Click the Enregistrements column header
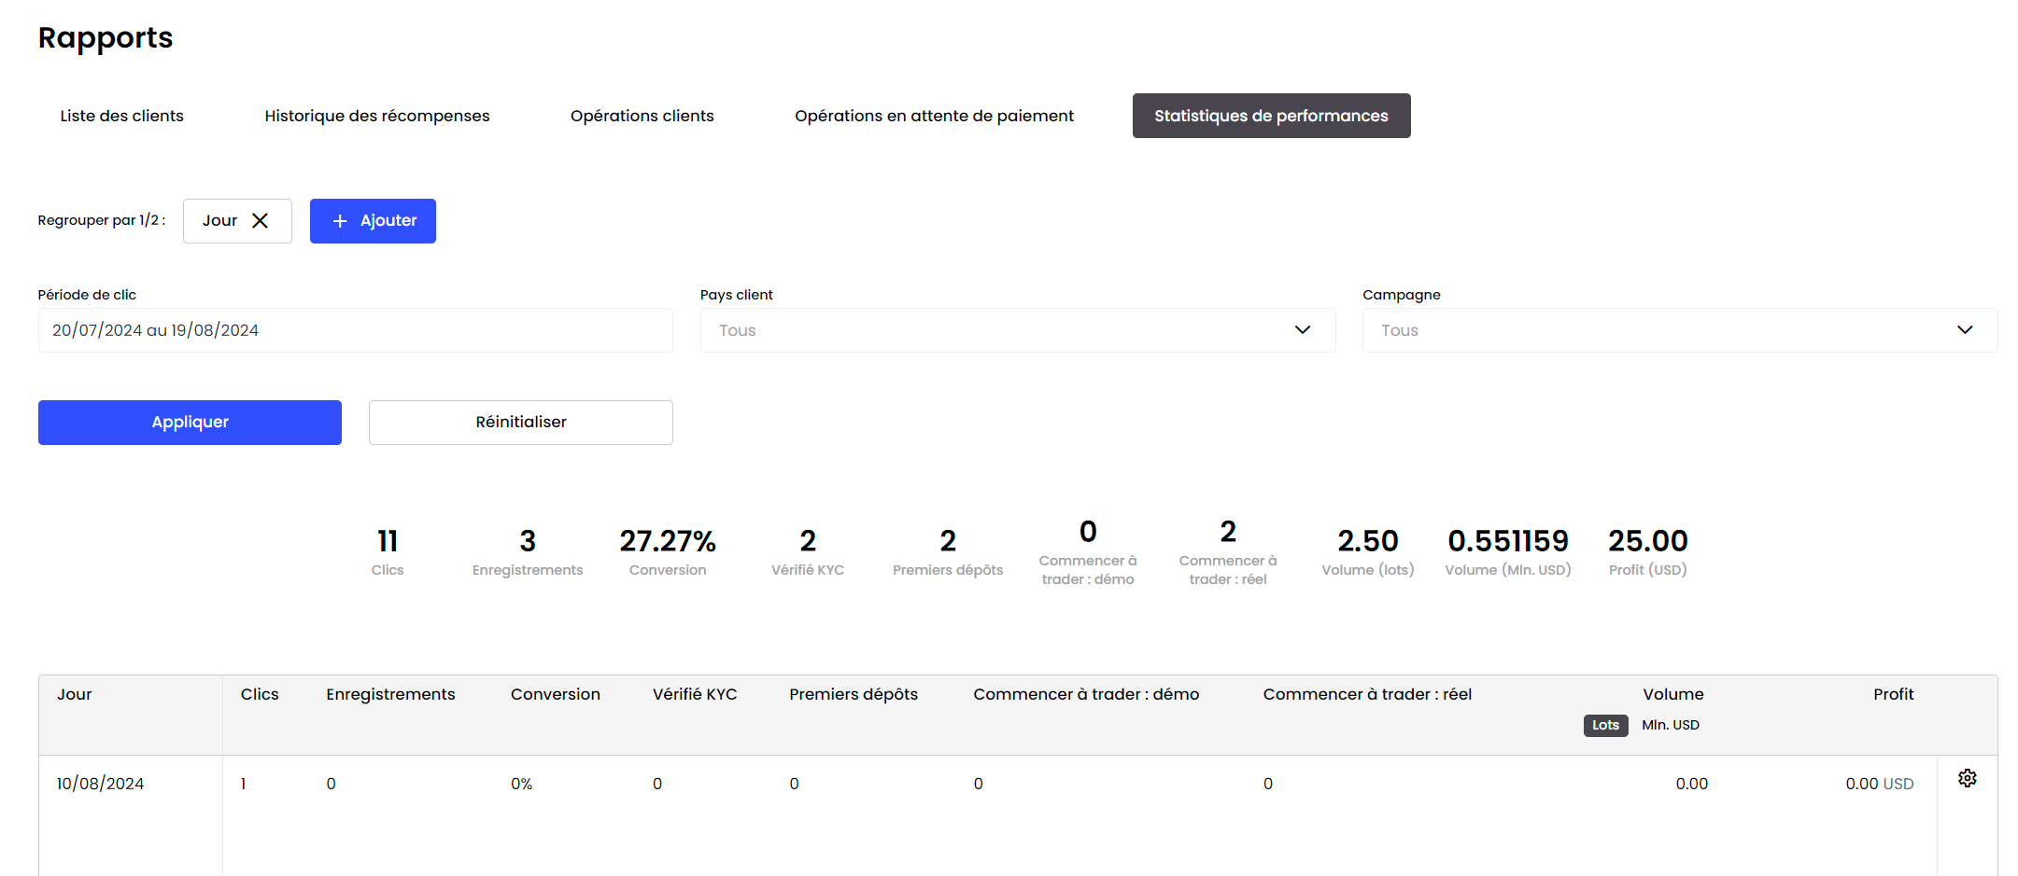 pyautogui.click(x=390, y=694)
